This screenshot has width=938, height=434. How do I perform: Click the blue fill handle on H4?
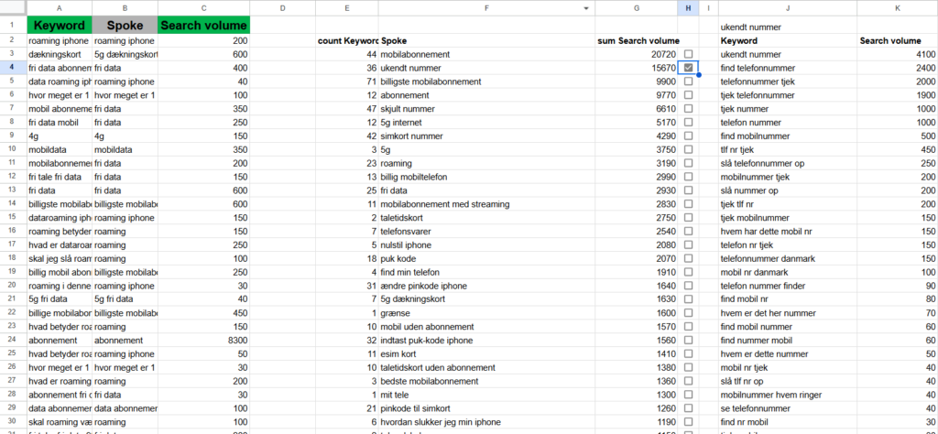699,75
